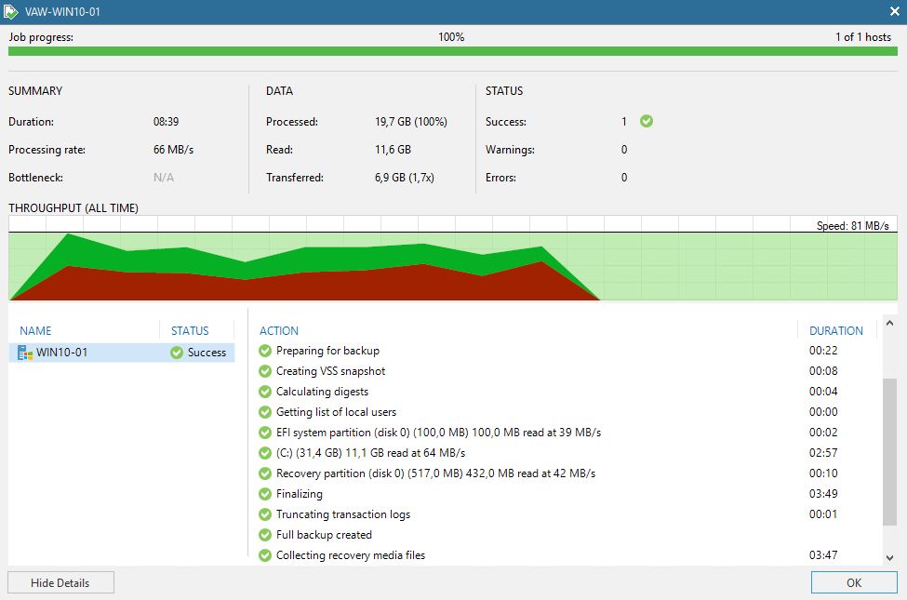Click the checkmark icon next to Creating VSS snapshot

pos(265,371)
